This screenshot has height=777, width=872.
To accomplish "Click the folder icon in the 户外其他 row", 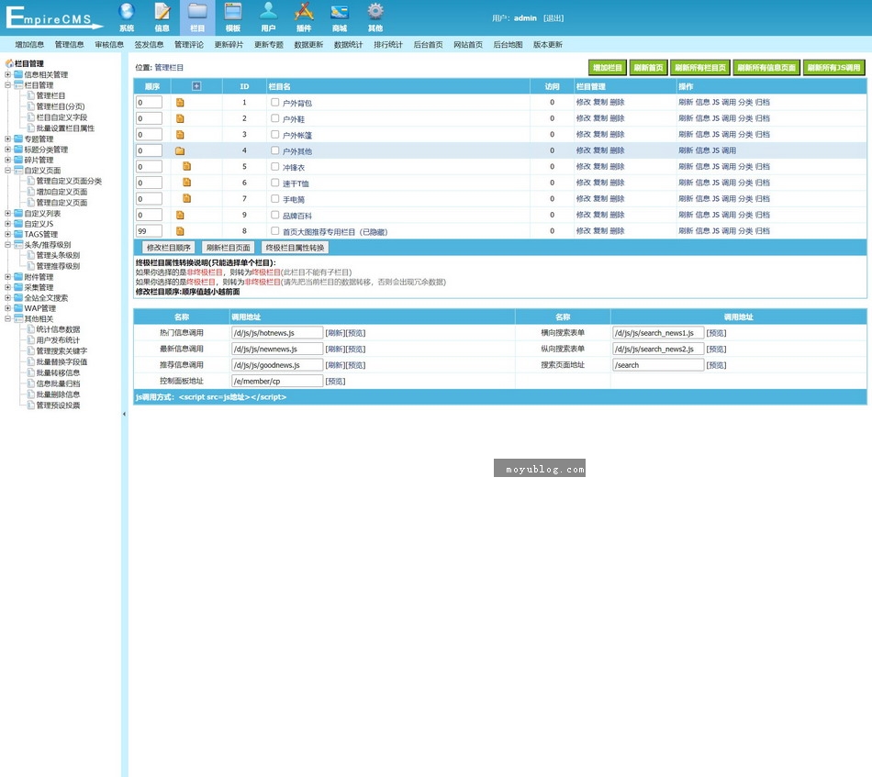I will (x=180, y=150).
